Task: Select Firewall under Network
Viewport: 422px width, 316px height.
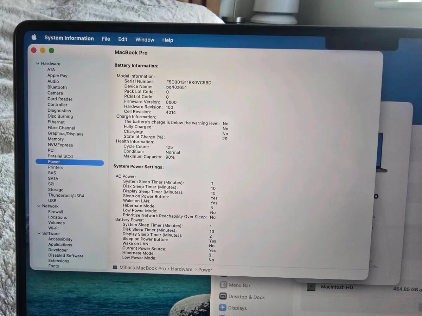Action: click(56, 212)
